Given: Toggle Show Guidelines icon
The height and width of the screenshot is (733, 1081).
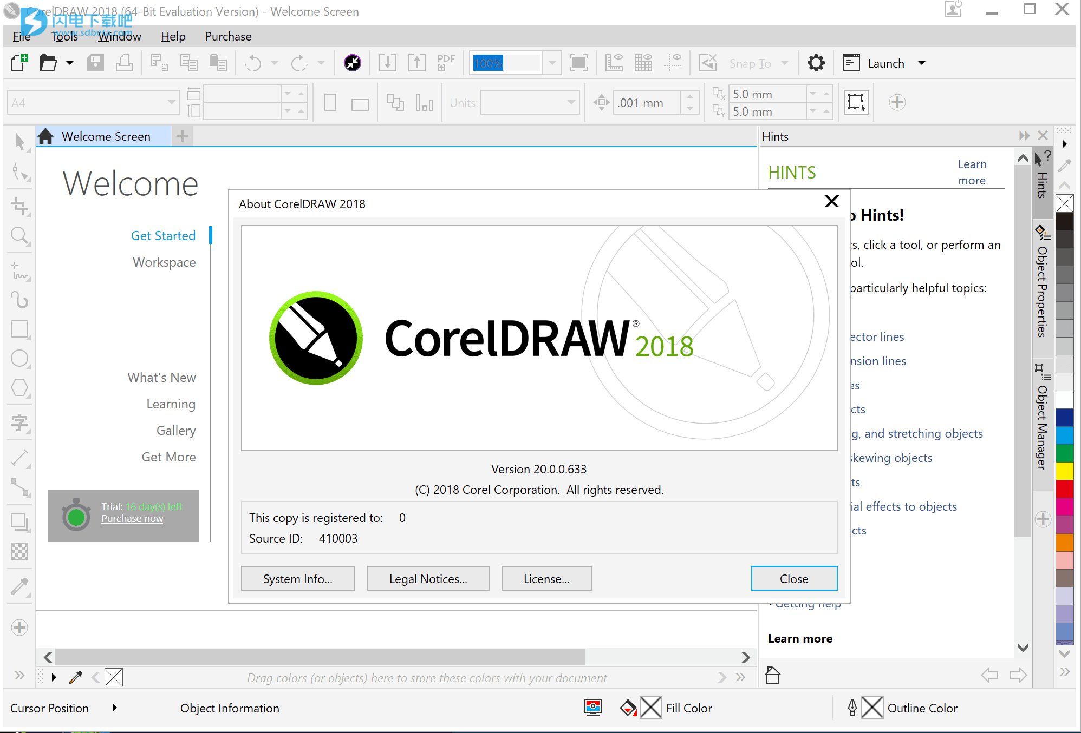Looking at the screenshot, I should pyautogui.click(x=673, y=63).
